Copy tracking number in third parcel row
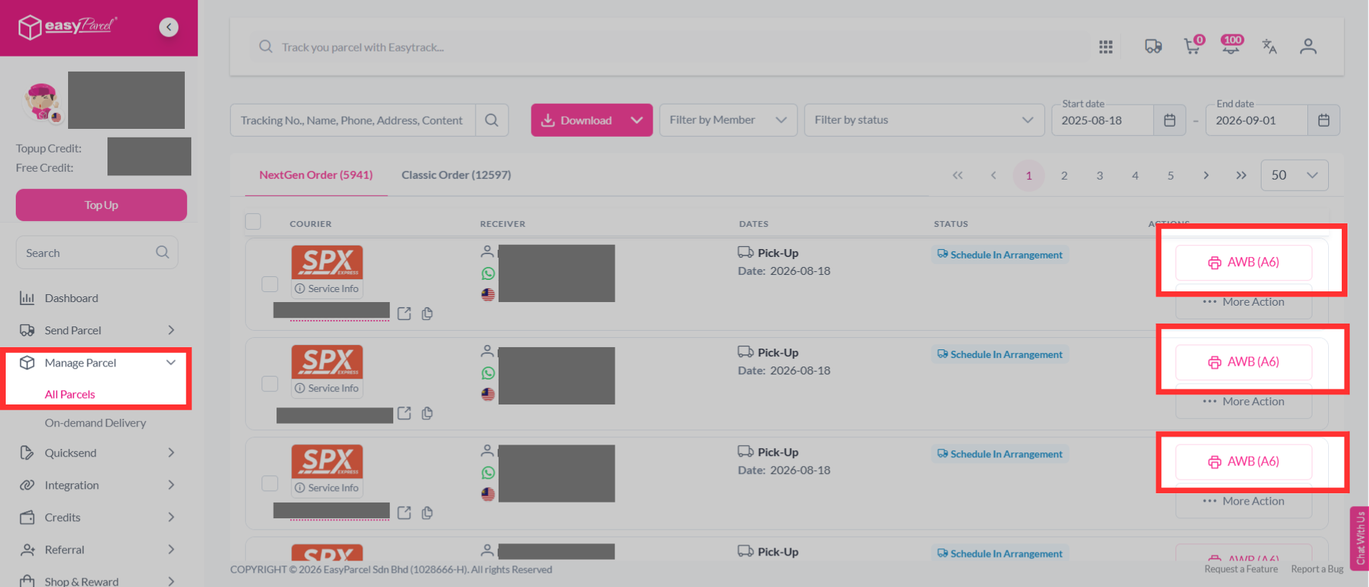Viewport: 1369px width, 587px height. (x=427, y=513)
